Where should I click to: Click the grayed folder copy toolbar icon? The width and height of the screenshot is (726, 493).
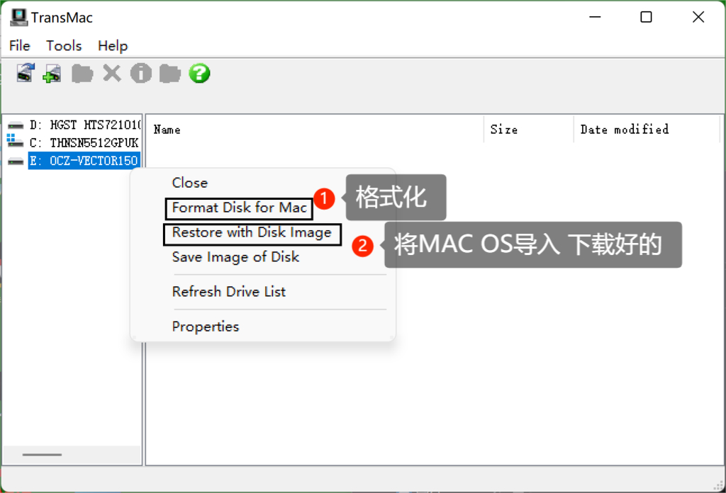[x=82, y=74]
